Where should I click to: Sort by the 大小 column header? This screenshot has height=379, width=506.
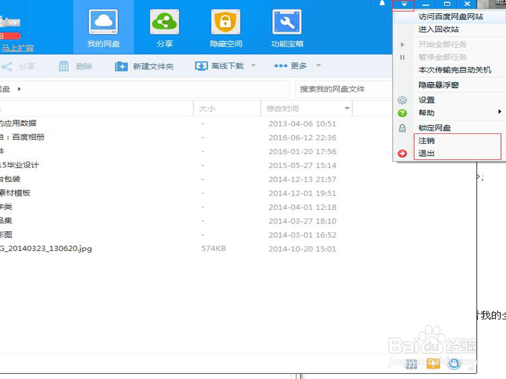[x=227, y=109]
